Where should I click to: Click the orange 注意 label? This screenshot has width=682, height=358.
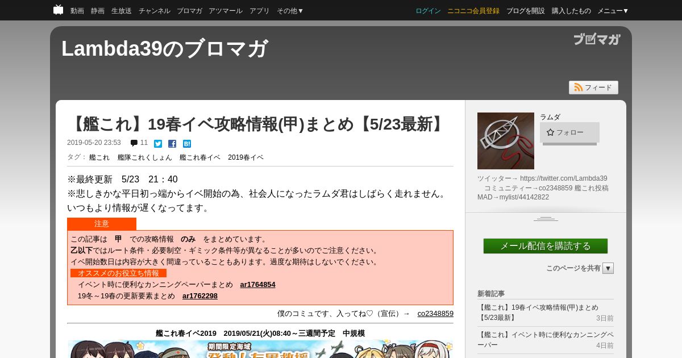coord(102,224)
